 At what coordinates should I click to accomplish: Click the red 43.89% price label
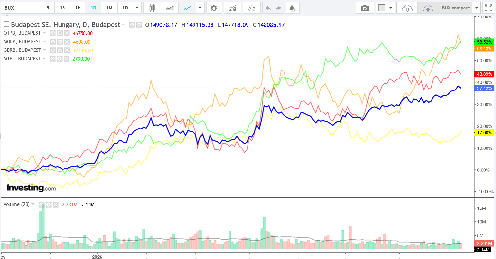coord(485,74)
